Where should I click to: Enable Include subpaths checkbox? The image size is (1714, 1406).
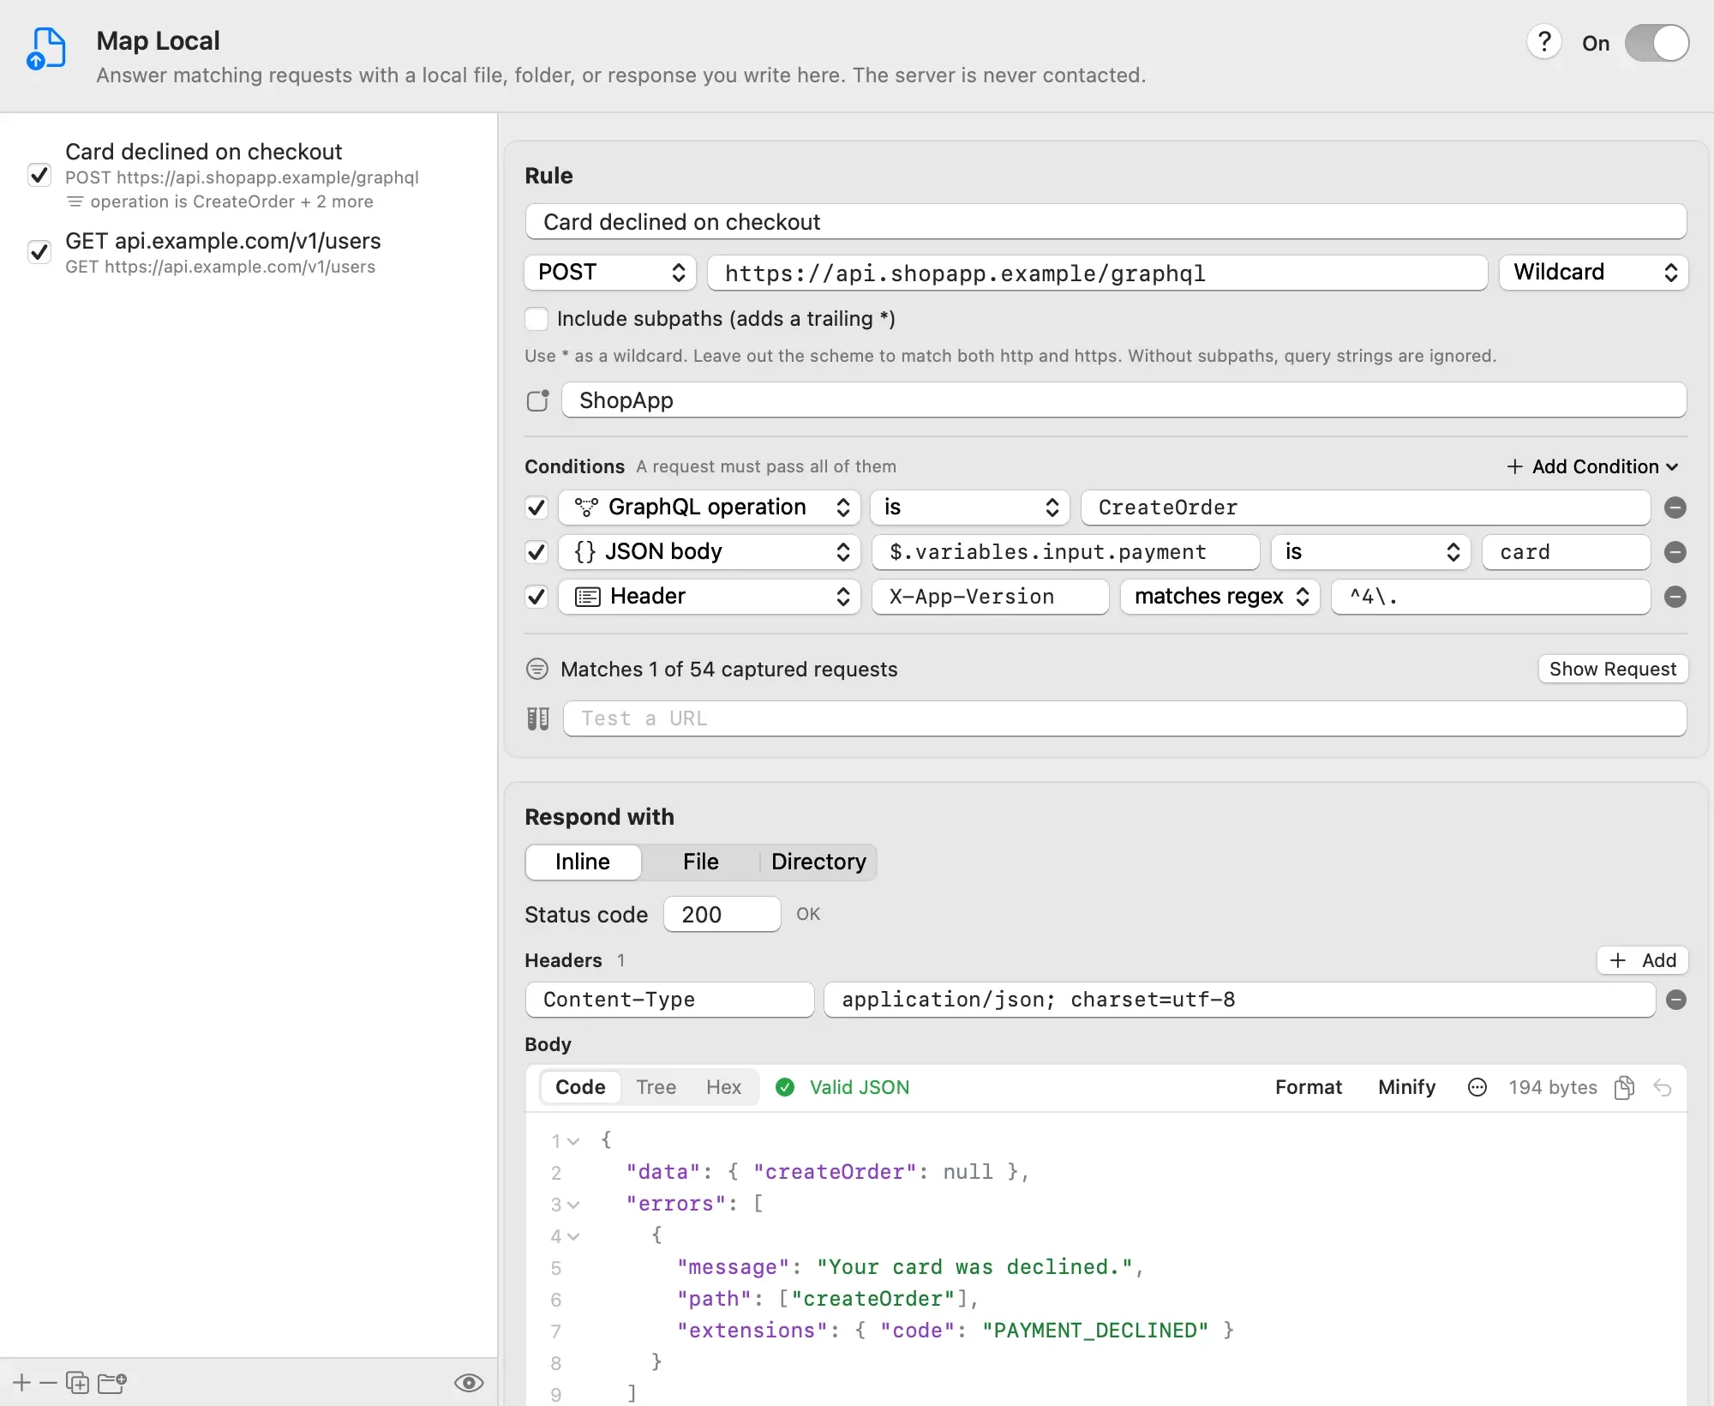(x=536, y=319)
